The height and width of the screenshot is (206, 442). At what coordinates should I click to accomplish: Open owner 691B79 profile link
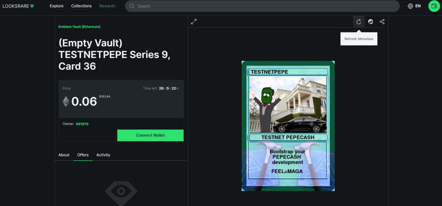click(x=82, y=124)
